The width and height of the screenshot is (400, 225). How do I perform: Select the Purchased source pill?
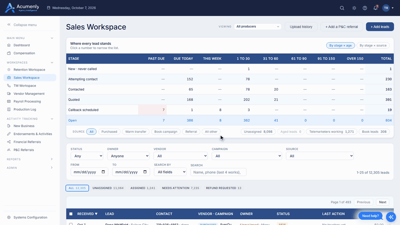109,132
